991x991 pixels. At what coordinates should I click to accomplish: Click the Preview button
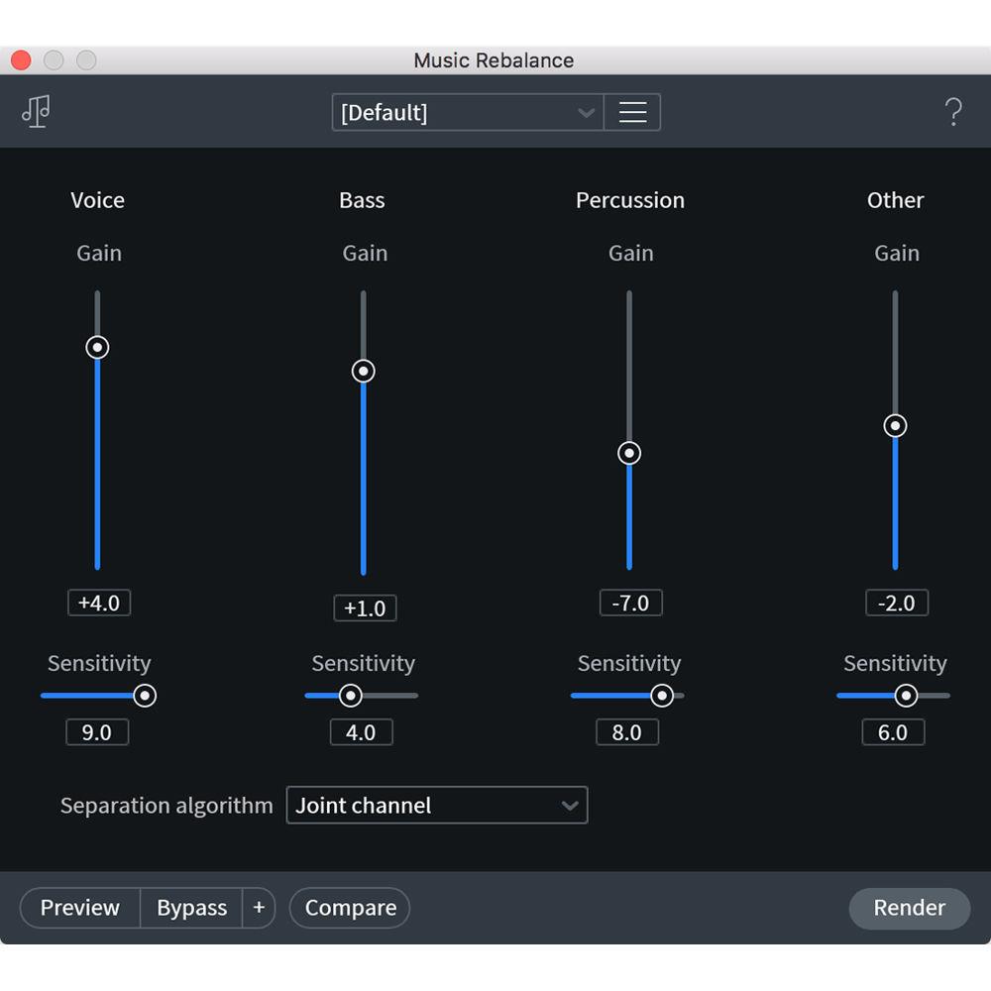tap(78, 907)
